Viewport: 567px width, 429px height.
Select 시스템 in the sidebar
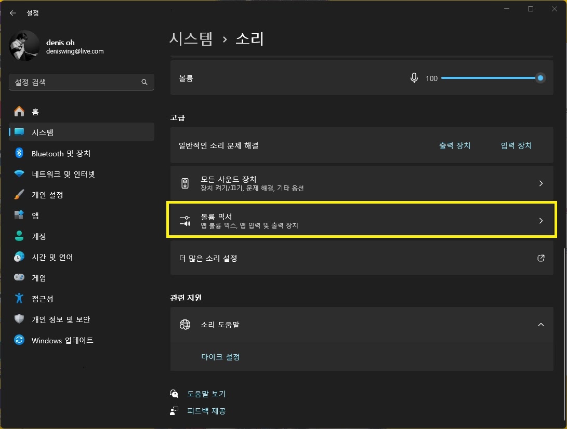[82, 132]
